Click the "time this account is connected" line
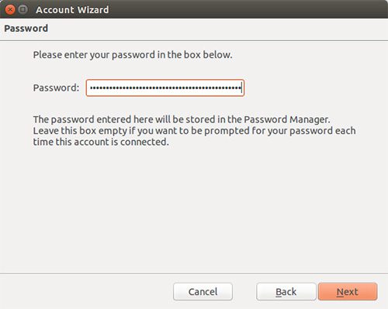This screenshot has width=388, height=309. coord(101,142)
